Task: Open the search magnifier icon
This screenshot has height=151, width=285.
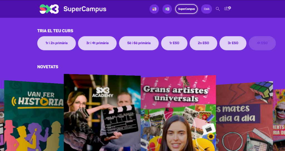Action: (218, 9)
